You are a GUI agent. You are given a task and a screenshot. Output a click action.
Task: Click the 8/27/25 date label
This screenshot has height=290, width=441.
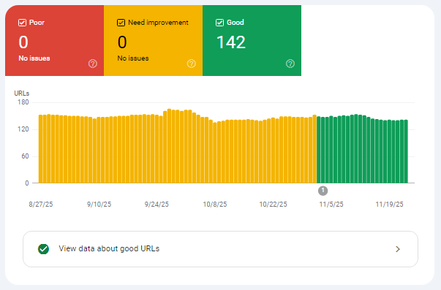click(41, 205)
